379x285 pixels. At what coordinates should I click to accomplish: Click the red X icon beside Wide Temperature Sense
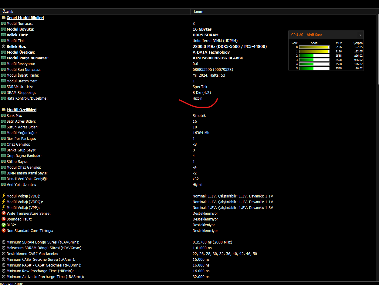(4, 213)
